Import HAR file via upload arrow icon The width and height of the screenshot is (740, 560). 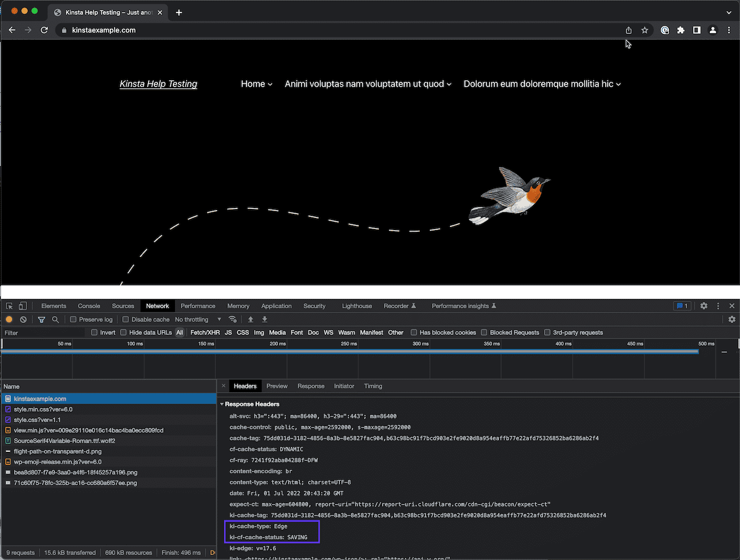[x=249, y=319]
